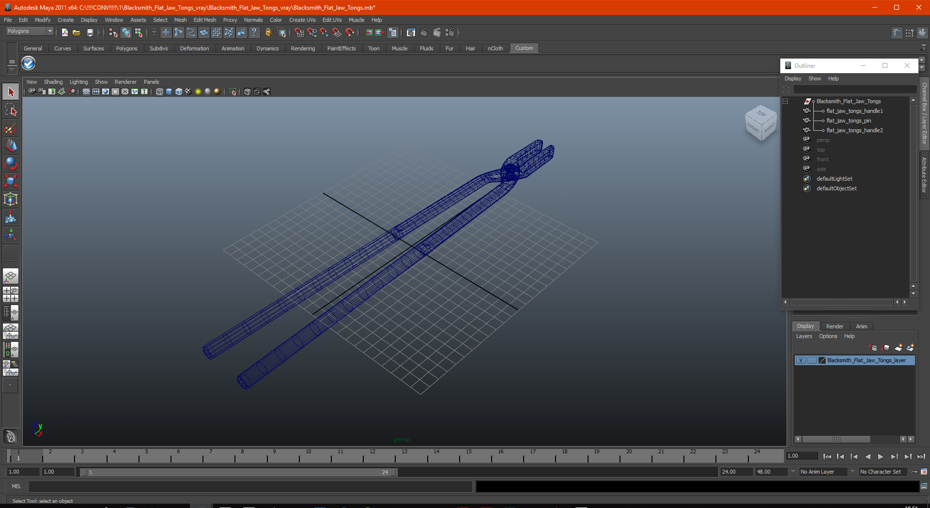The width and height of the screenshot is (930, 508).
Task: Click the Select by object type icon
Action: pos(126,32)
